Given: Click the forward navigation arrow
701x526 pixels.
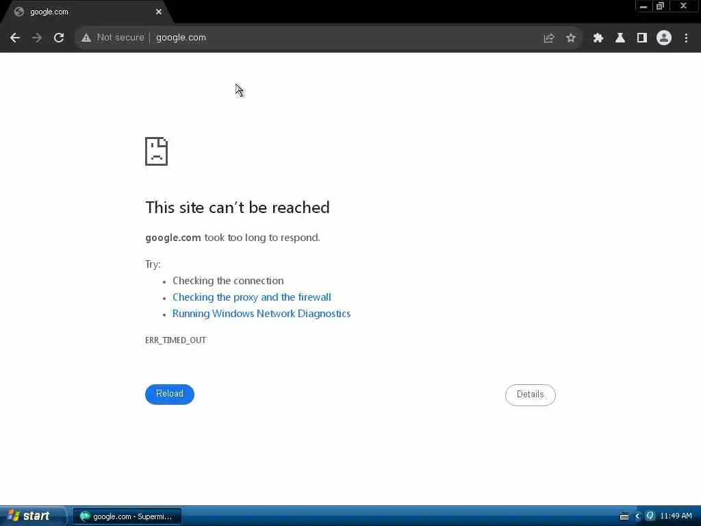Looking at the screenshot, I should pos(37,38).
